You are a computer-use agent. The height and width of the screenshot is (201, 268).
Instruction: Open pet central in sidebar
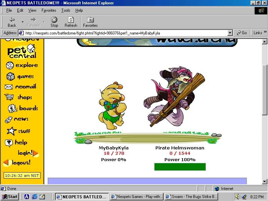pos(22,51)
